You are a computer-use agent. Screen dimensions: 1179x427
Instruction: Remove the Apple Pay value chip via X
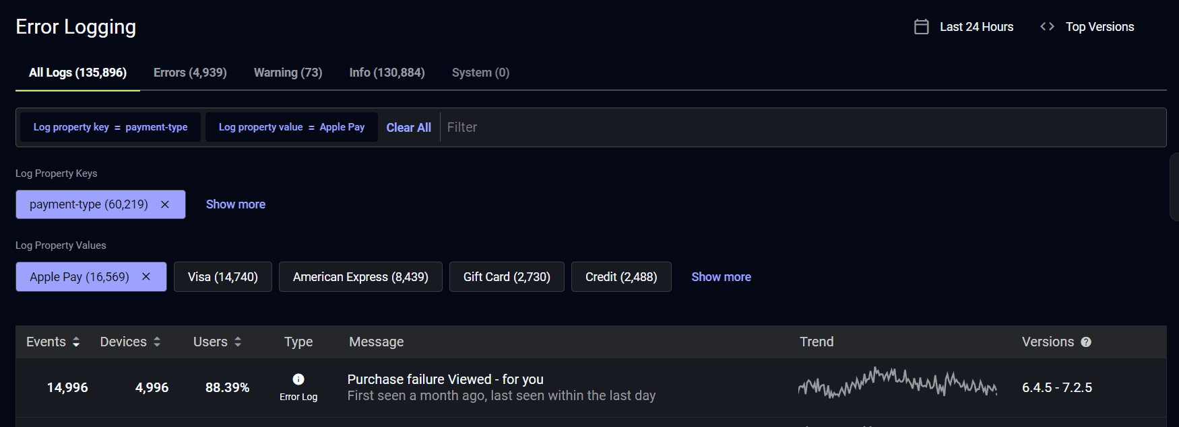(146, 276)
